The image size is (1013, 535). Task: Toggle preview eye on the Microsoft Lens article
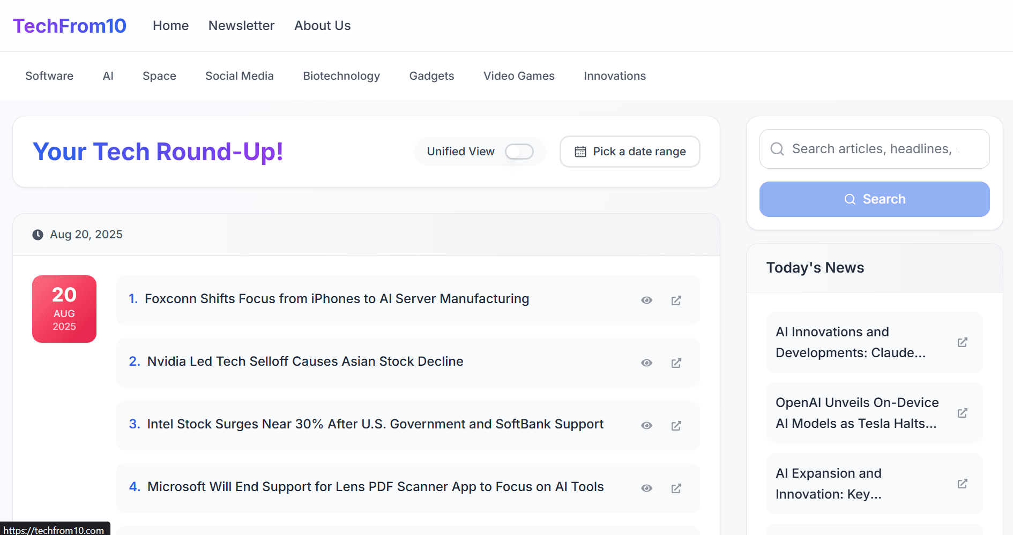646,488
